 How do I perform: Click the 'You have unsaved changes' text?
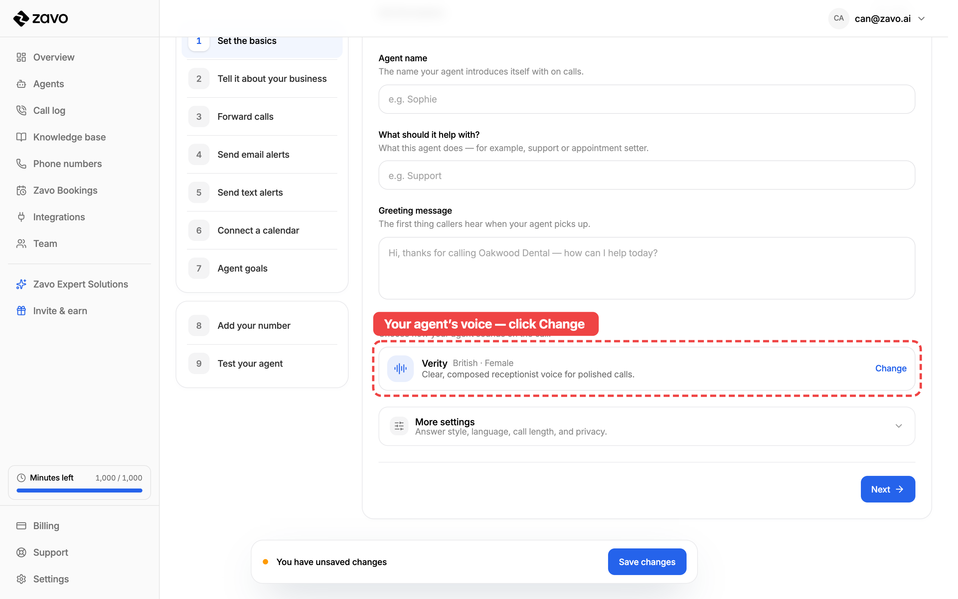[331, 562]
